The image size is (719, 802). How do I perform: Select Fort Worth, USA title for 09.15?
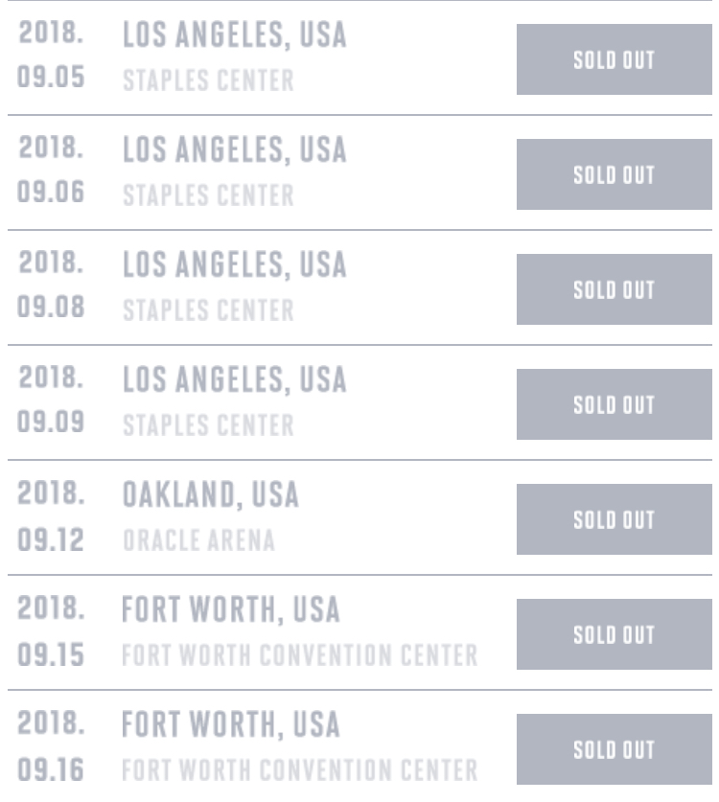point(230,610)
